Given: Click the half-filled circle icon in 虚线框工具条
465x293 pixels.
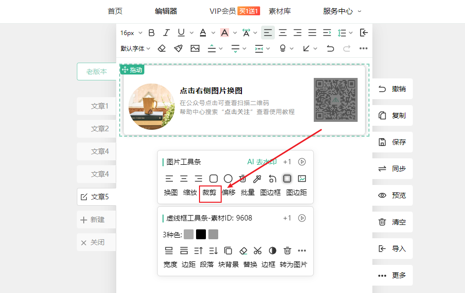Looking at the screenshot, I should (272, 251).
